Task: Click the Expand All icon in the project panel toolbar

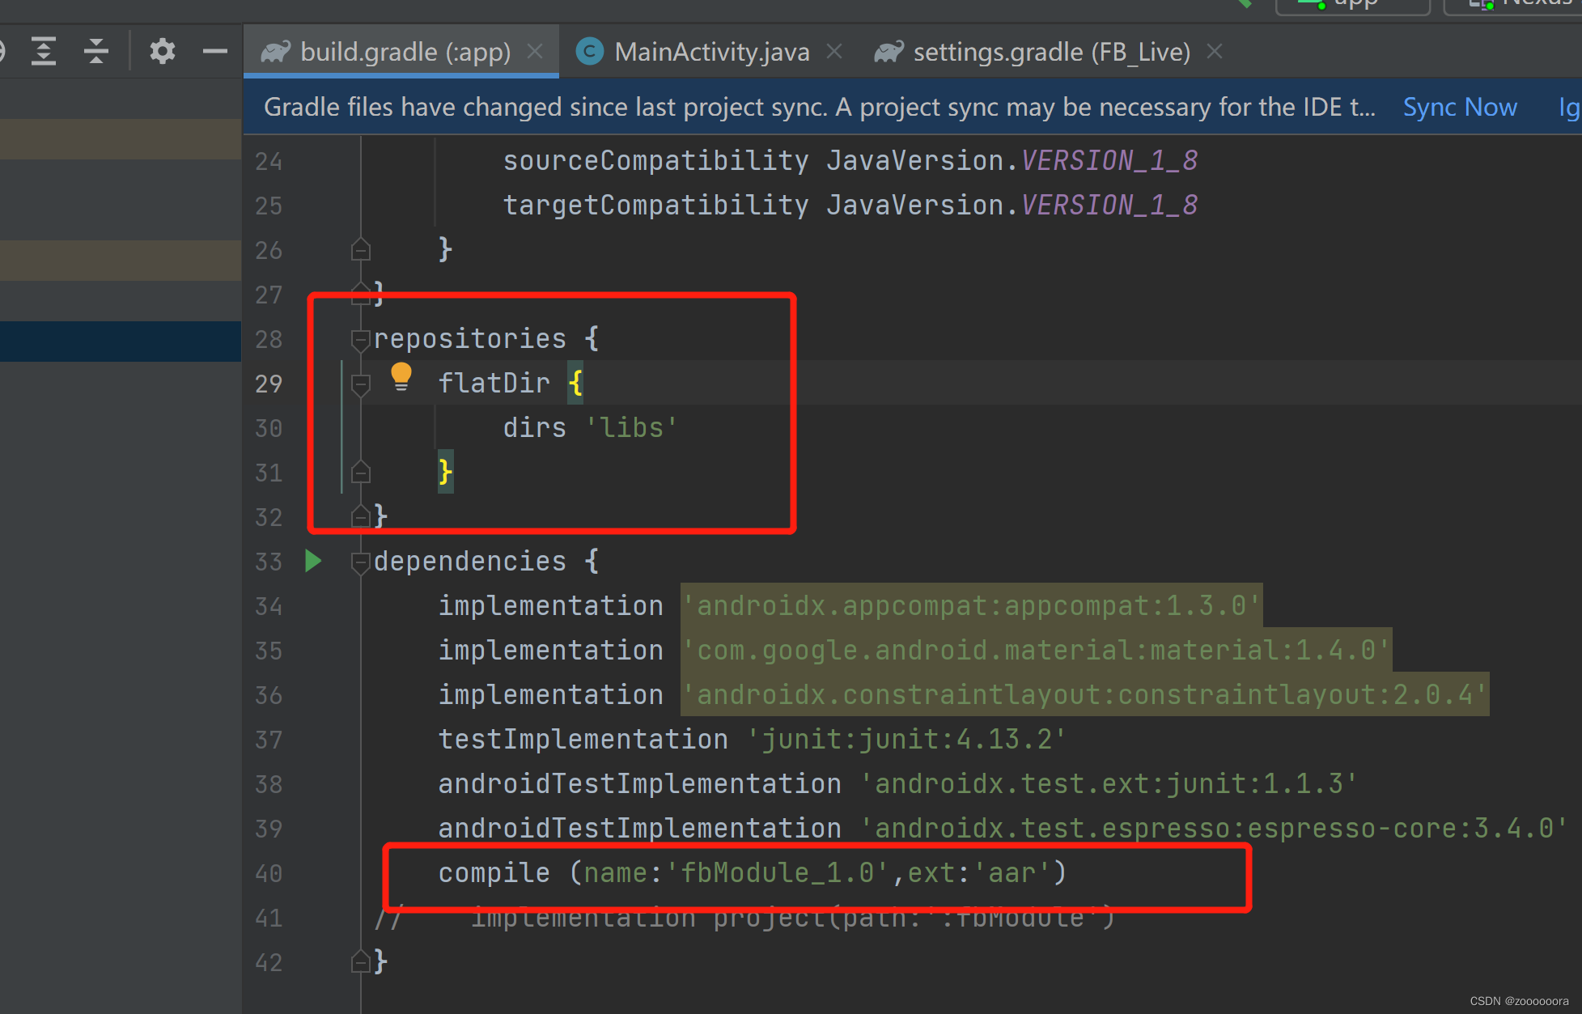Action: (44, 52)
